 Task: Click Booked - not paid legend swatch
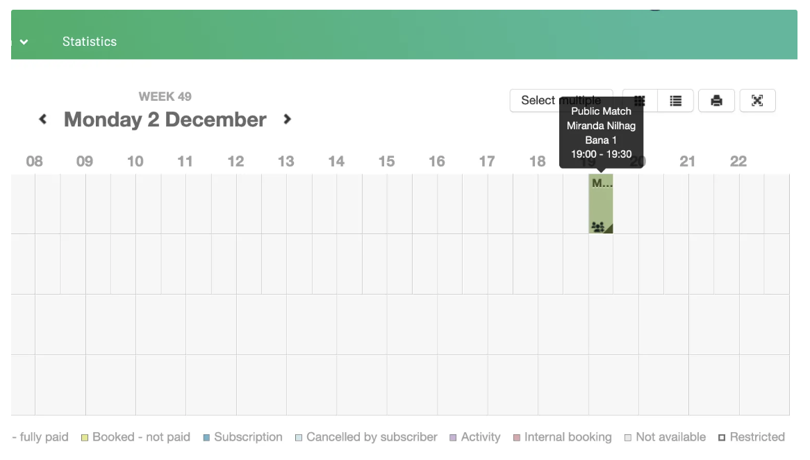[x=85, y=438]
